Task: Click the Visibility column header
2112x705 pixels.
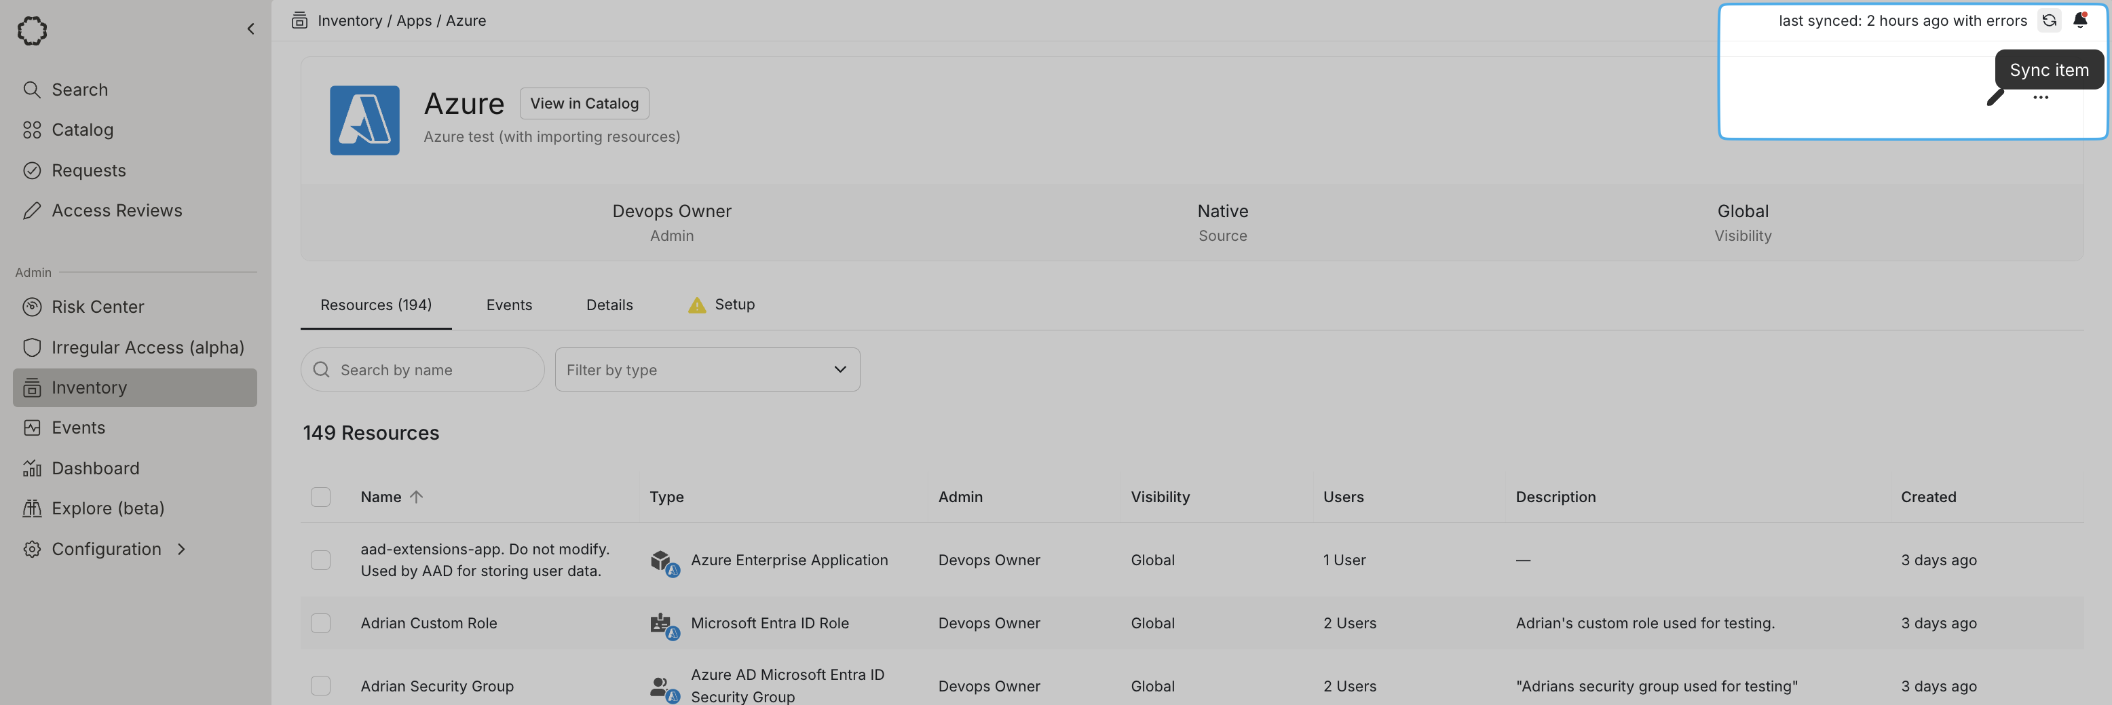Action: (1160, 497)
